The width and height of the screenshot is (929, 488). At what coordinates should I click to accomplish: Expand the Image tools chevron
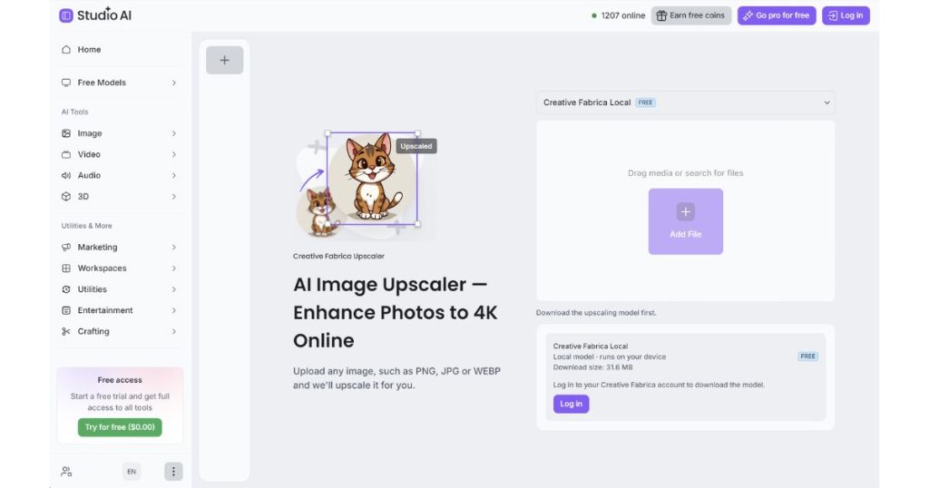[x=173, y=134]
